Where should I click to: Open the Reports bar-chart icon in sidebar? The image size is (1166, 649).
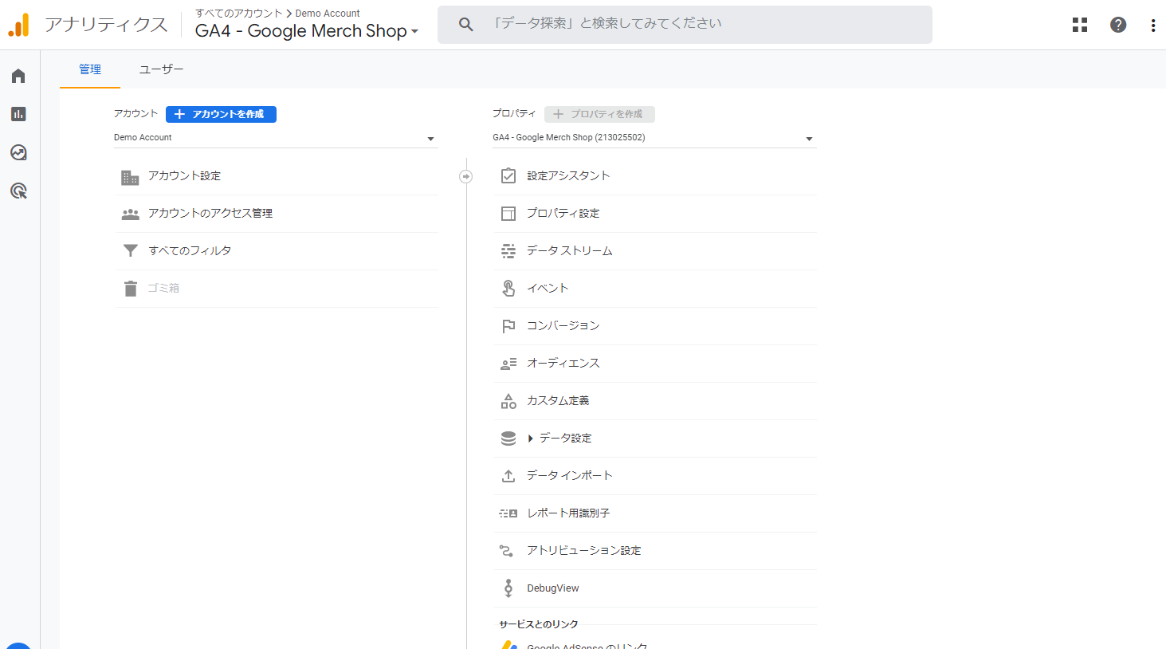point(18,114)
